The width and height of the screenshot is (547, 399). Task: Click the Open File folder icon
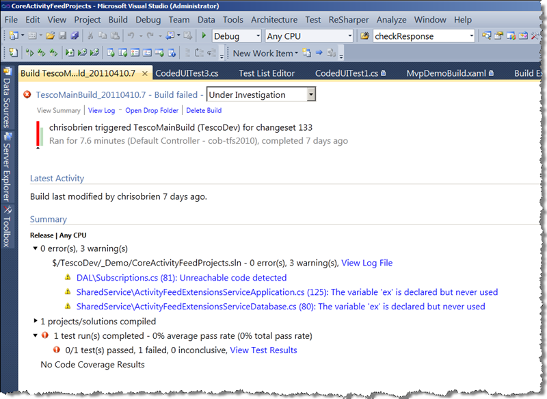click(x=50, y=36)
